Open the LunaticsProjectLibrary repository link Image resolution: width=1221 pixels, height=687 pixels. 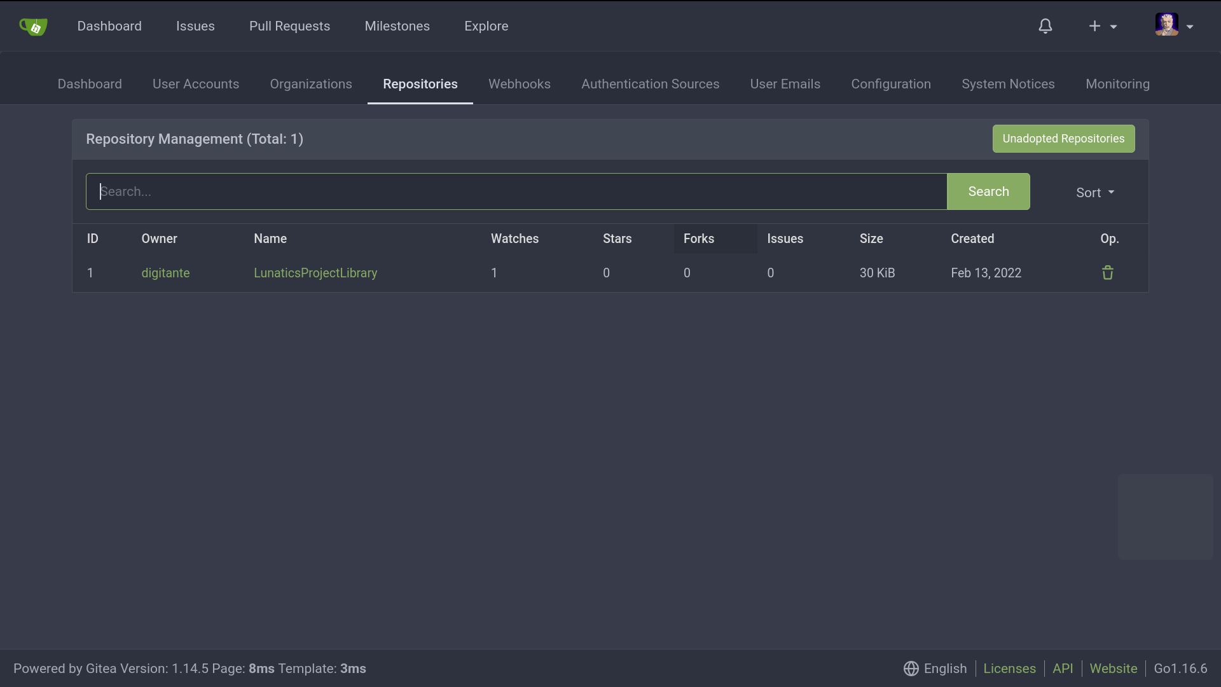(x=315, y=273)
